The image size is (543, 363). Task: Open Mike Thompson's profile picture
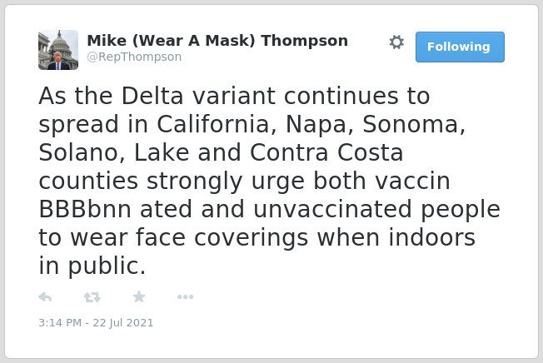pos(58,50)
